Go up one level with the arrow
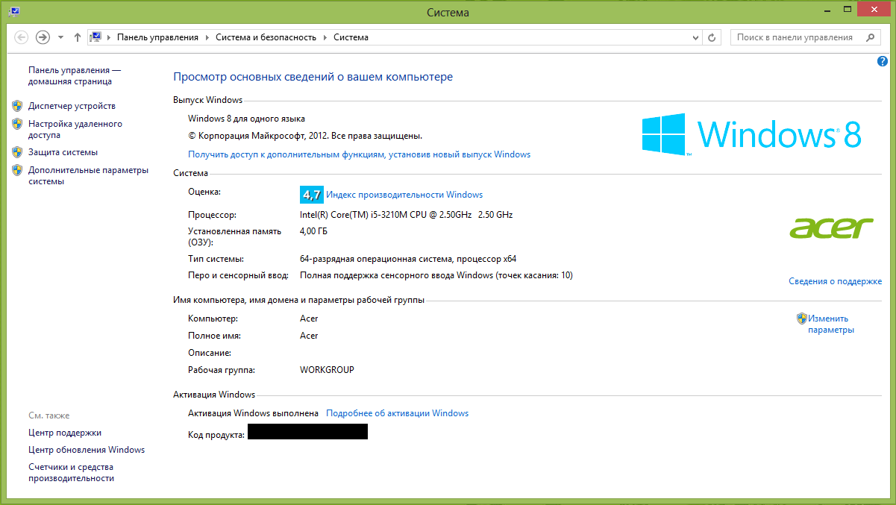 coord(78,37)
